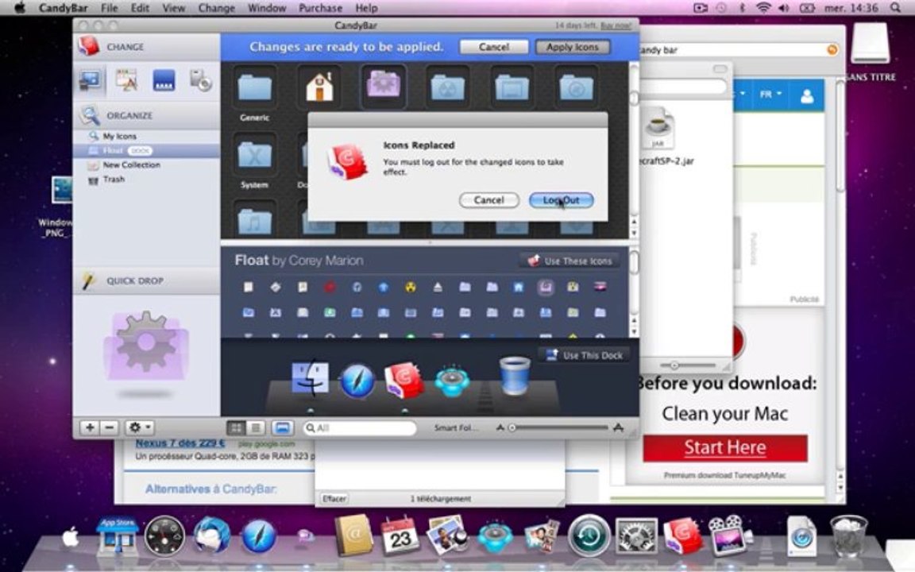
Task: Click the burn folder icon well
Action: tap(448, 87)
